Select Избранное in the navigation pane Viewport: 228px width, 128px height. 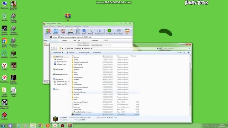click(x=58, y=57)
